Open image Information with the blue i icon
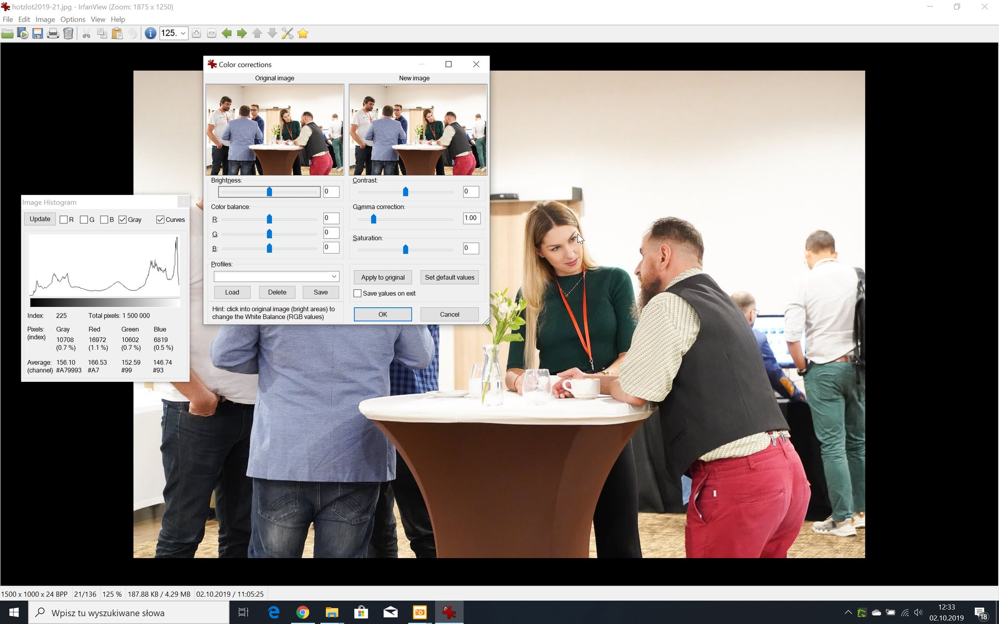The width and height of the screenshot is (999, 624). (150, 33)
